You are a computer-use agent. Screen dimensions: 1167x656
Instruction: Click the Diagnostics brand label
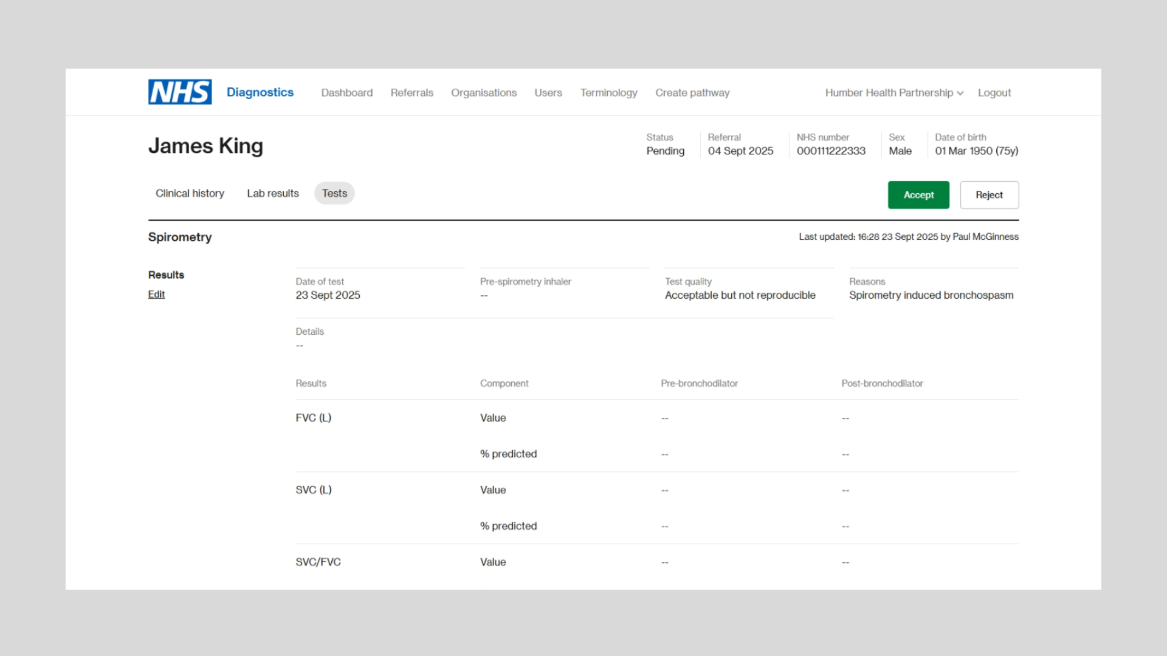(x=260, y=92)
